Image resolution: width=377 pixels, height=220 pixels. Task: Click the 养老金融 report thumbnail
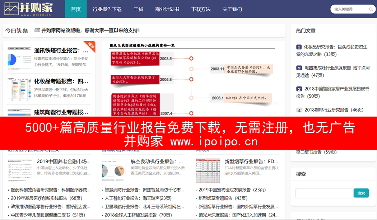[x=20, y=170]
